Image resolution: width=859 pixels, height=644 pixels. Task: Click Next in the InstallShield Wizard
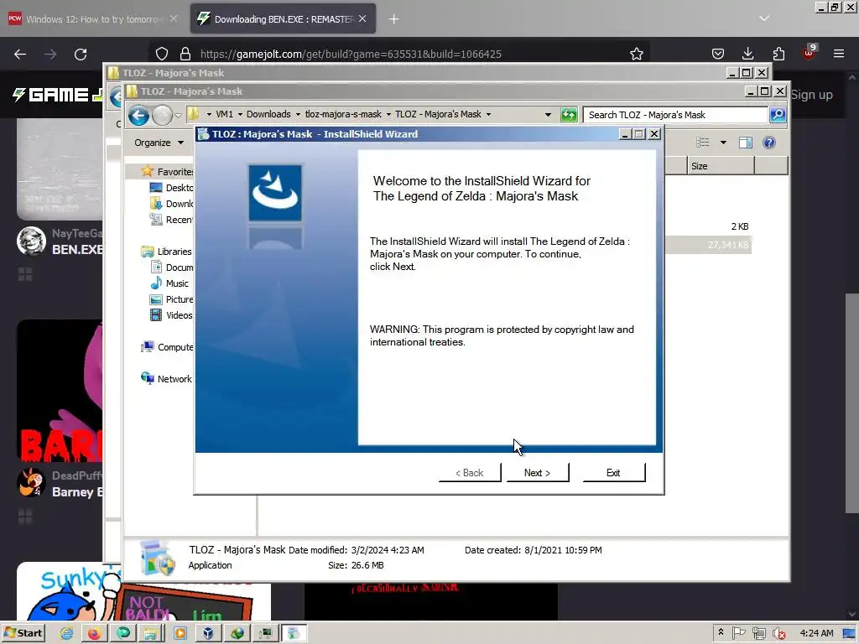point(538,473)
